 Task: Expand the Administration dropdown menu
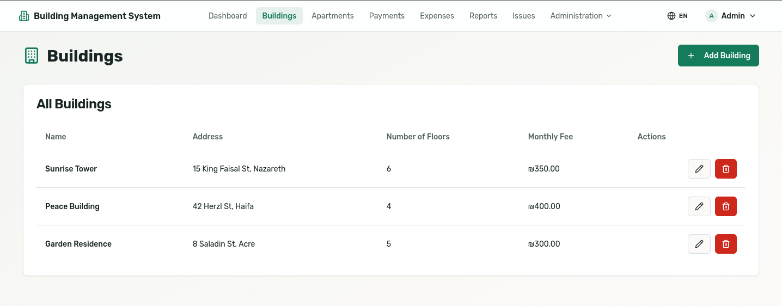click(x=581, y=16)
